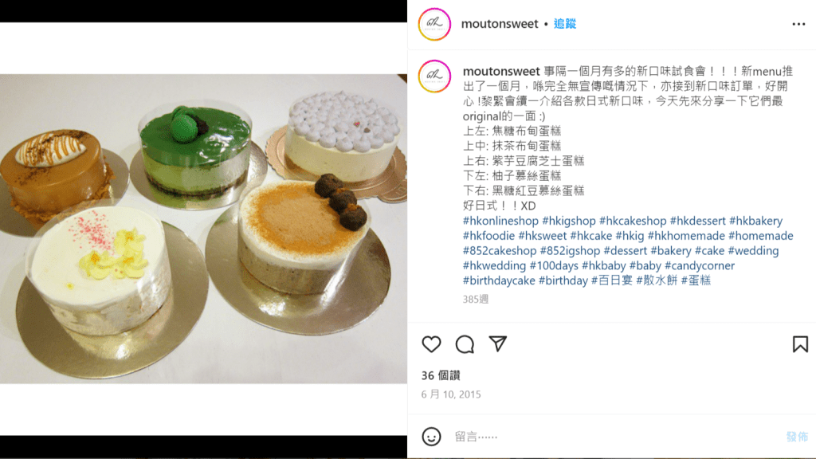816x459 pixels.
Task: Click the 6 月 10, 2015 post date
Action: click(451, 394)
